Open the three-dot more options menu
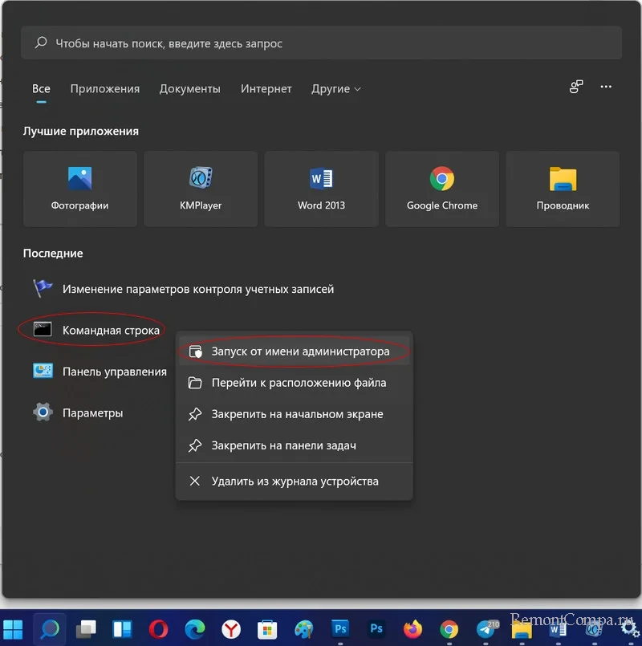642x646 pixels. tap(606, 87)
